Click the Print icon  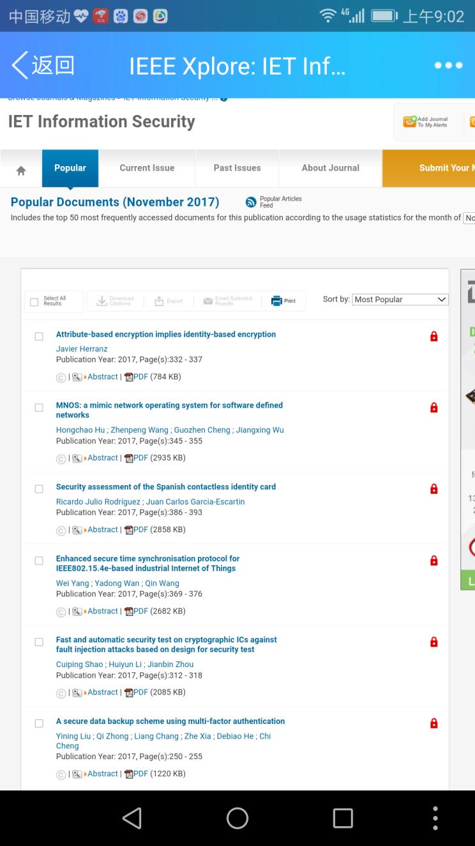coord(276,301)
